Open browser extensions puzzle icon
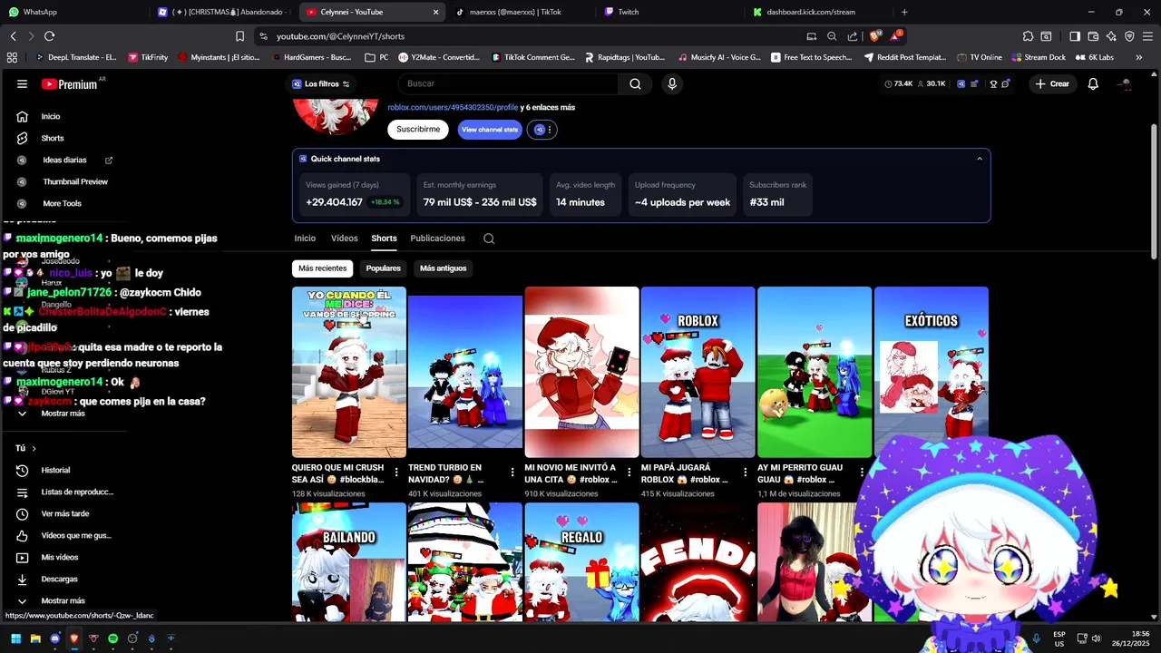1161x653 pixels. coord(1028,36)
